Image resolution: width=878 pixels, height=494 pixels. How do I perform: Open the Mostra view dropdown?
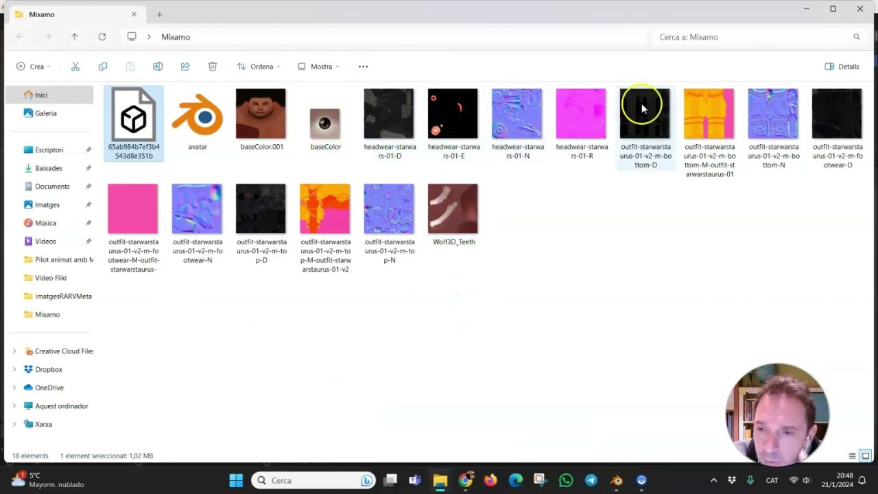coord(318,67)
